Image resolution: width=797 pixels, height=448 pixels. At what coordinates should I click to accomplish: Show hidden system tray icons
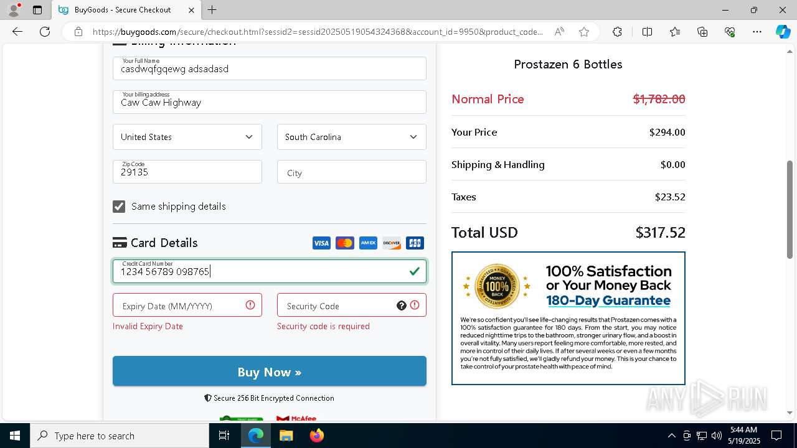click(671, 436)
